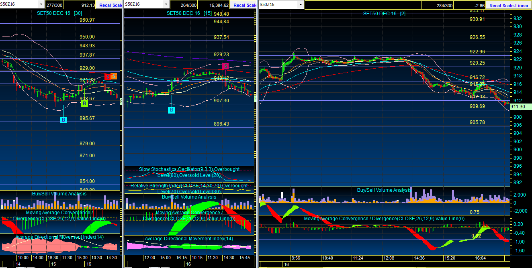This screenshot has height=268, width=532.
Task: Click the 12:08 time label on the right chart
Action: pyautogui.click(x=389, y=258)
